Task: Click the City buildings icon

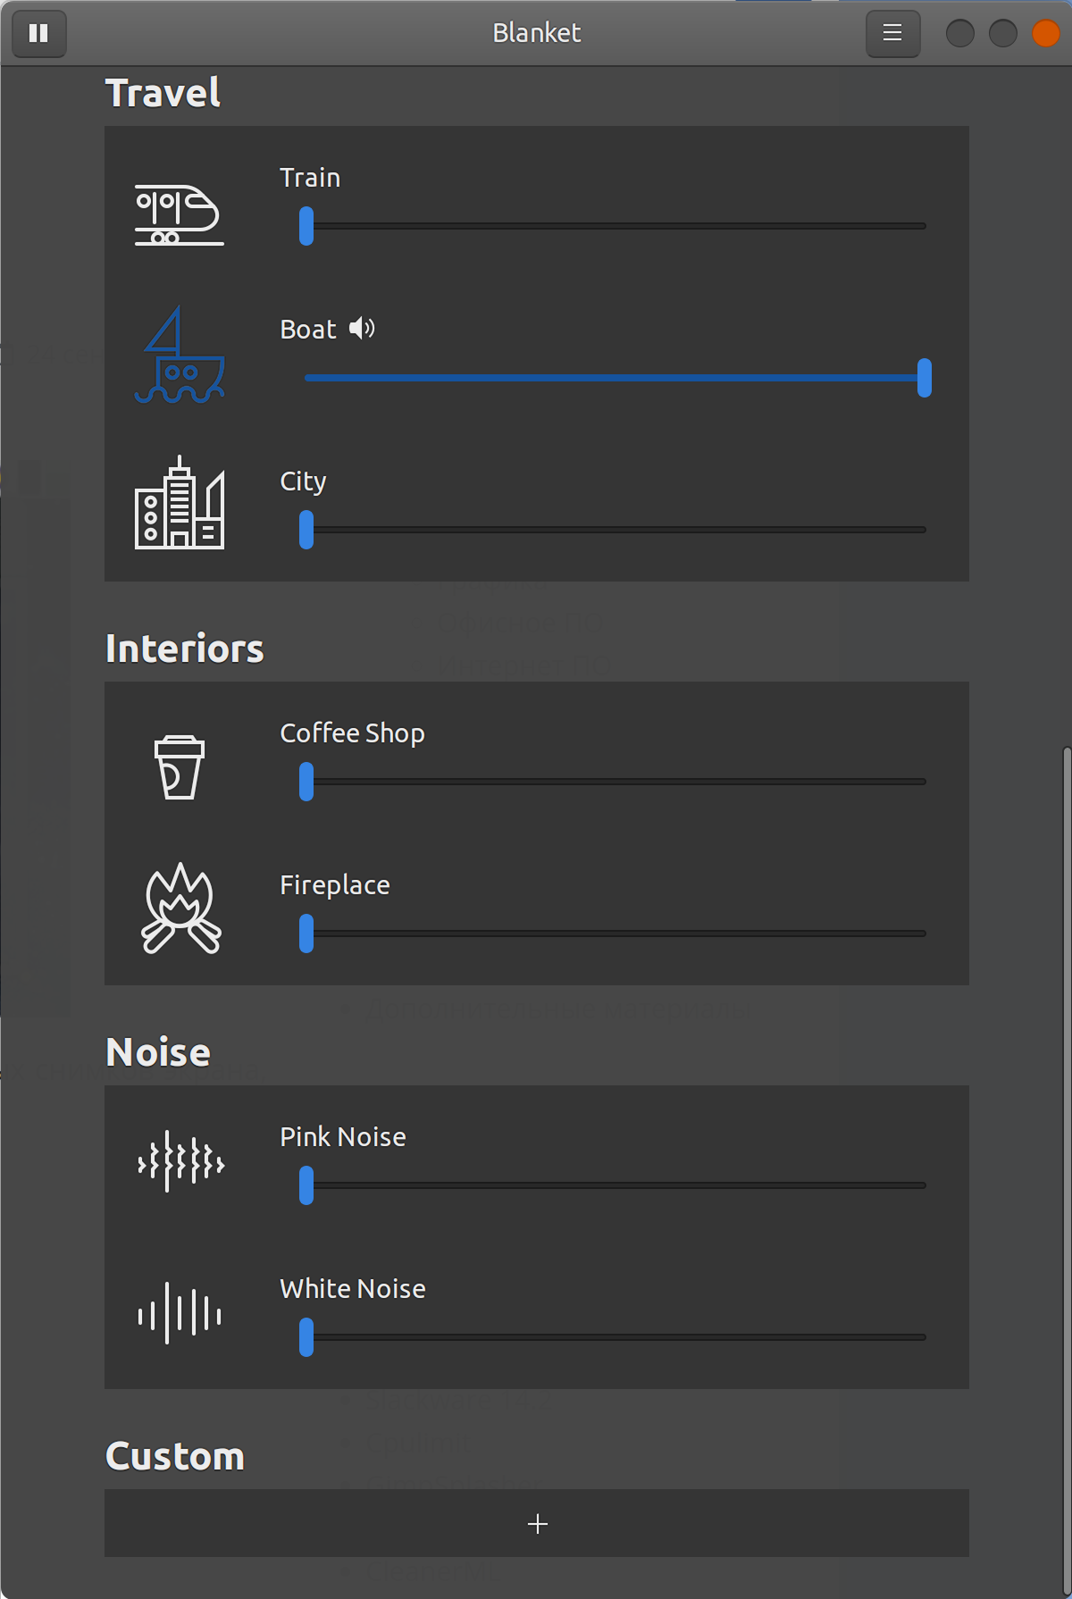Action: (x=179, y=502)
